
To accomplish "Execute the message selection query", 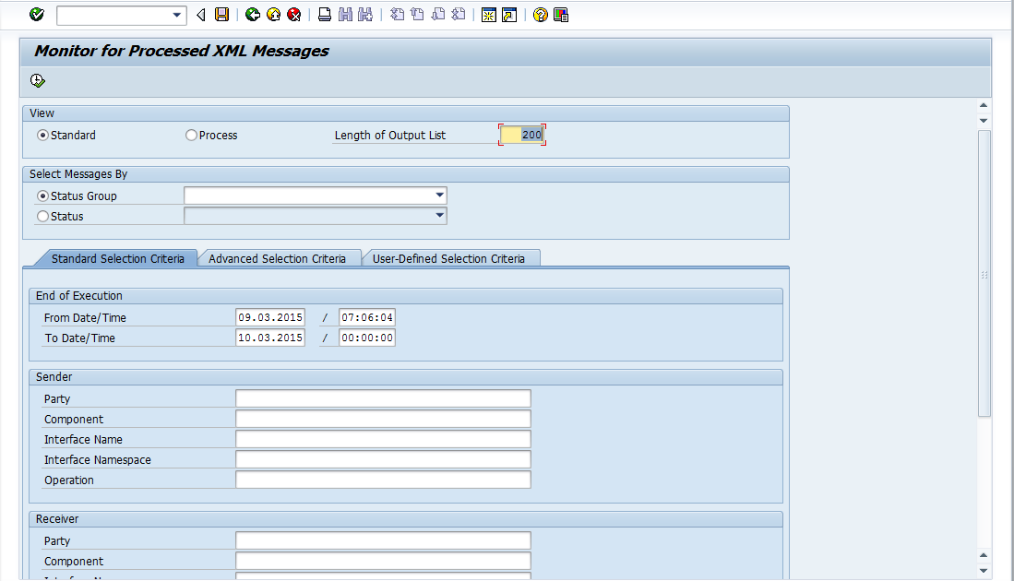I will tap(38, 80).
